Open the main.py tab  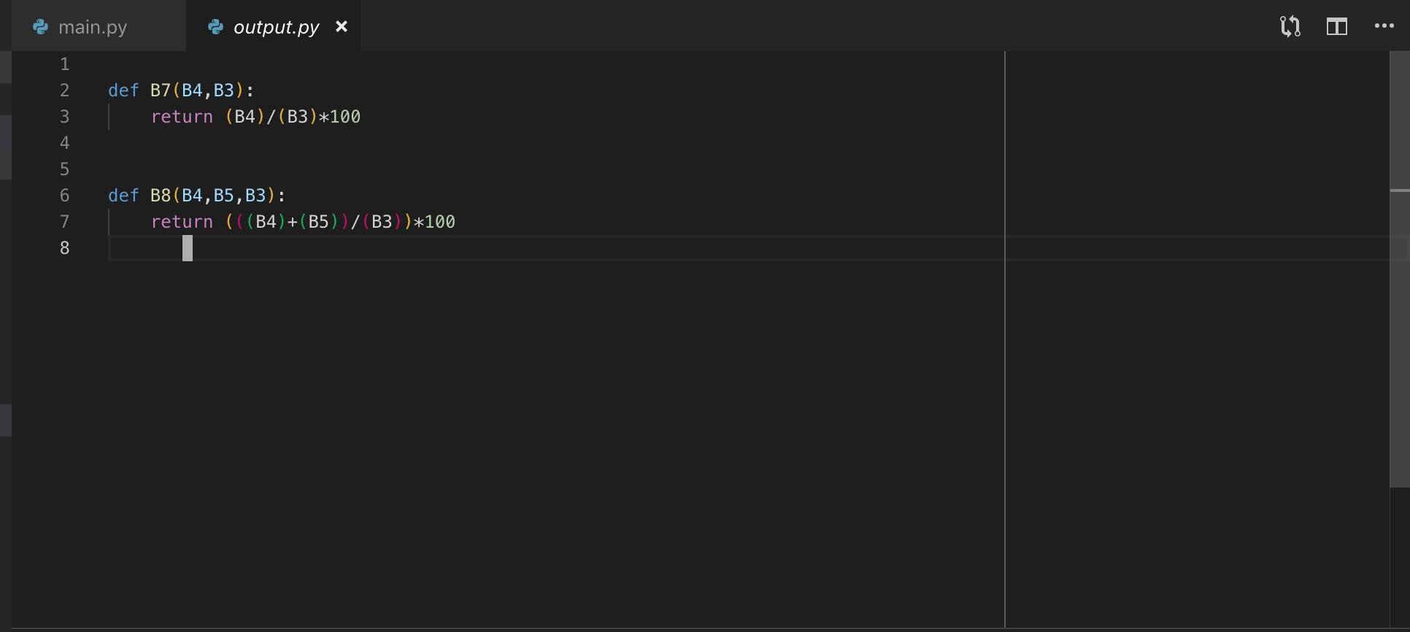pyautogui.click(x=92, y=27)
